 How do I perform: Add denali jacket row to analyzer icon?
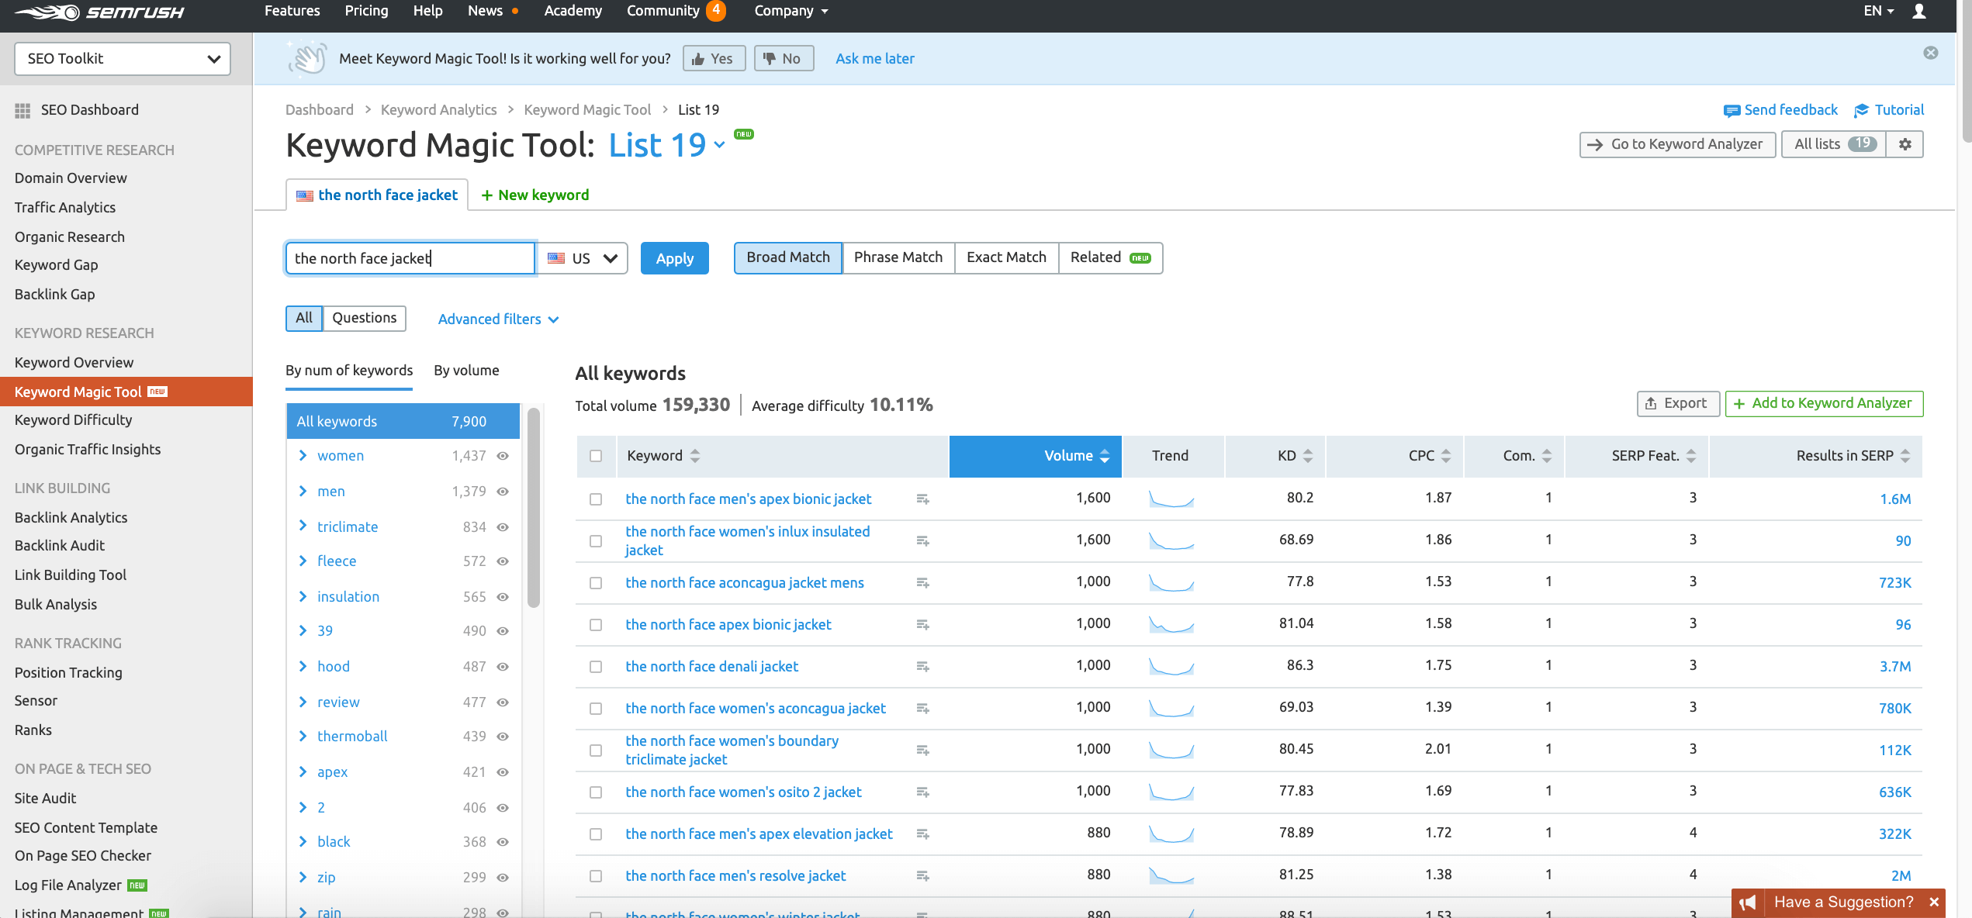[922, 667]
